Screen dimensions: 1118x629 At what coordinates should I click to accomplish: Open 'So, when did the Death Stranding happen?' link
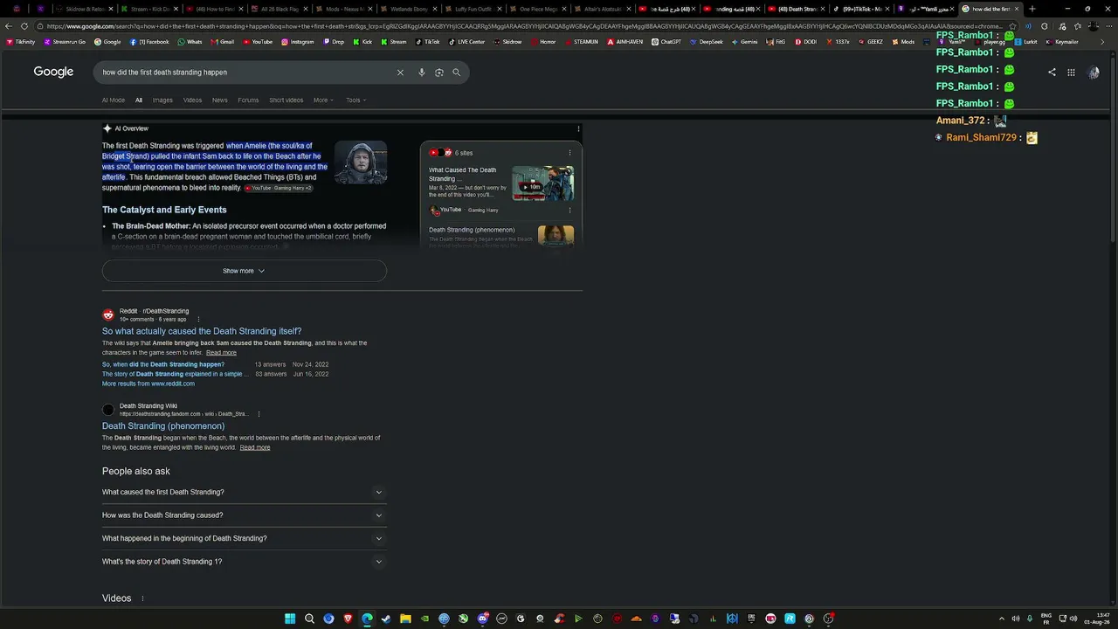click(163, 364)
